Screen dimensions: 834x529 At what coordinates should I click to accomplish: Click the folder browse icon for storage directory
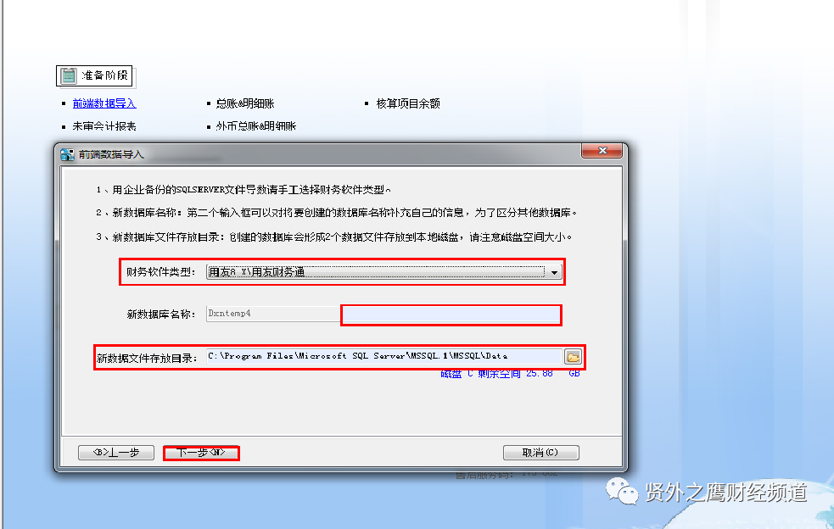573,357
